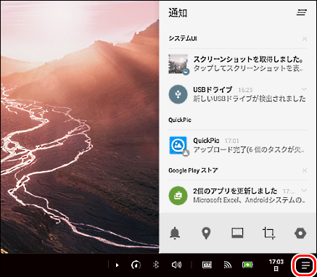Click the battery icon in taskbar
317x277 pixels.
(x=247, y=265)
